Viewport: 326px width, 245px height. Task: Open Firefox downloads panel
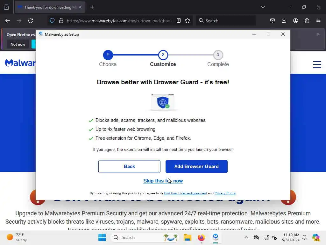(284, 21)
